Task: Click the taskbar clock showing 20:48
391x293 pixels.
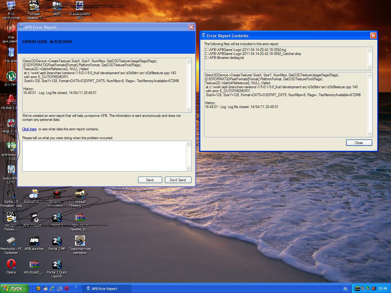Action: click(x=383, y=288)
